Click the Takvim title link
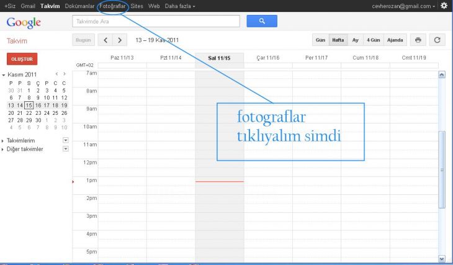This screenshot has height=265, width=453. pyautogui.click(x=17, y=41)
